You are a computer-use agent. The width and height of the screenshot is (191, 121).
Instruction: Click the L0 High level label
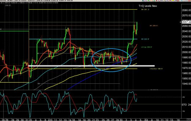click(147, 47)
